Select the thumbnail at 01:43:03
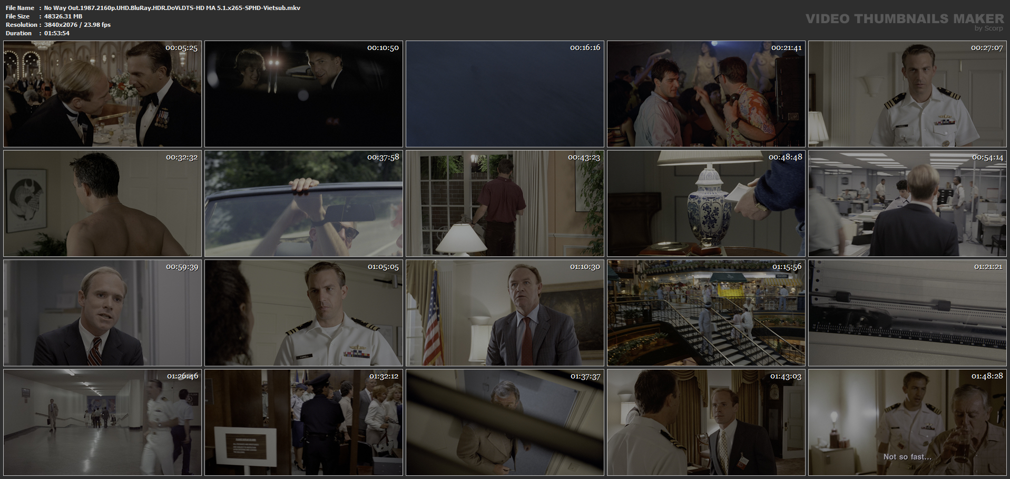Image resolution: width=1010 pixels, height=479 pixels. [706, 423]
